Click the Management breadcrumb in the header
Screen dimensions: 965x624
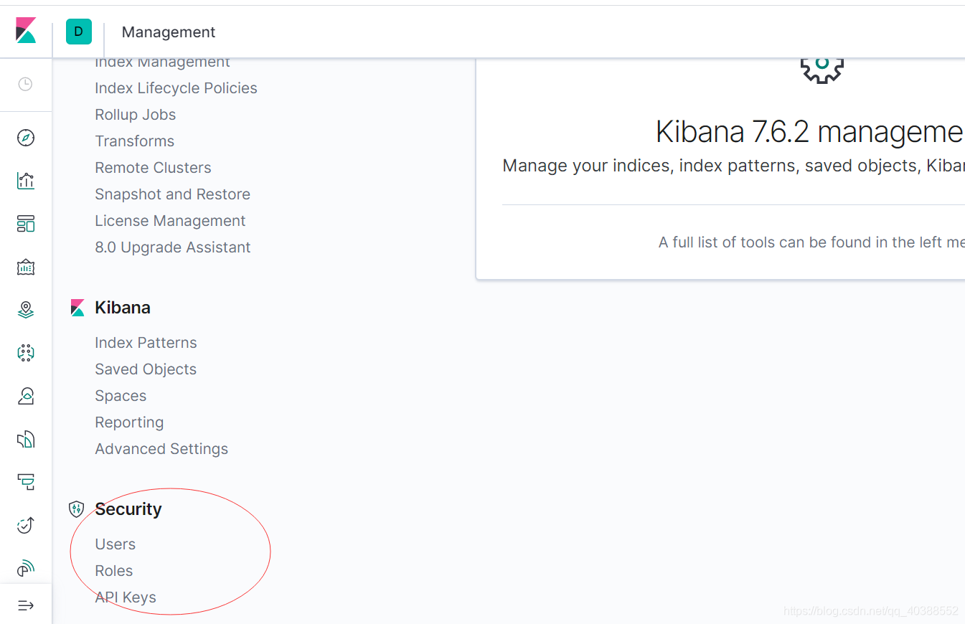tap(169, 32)
